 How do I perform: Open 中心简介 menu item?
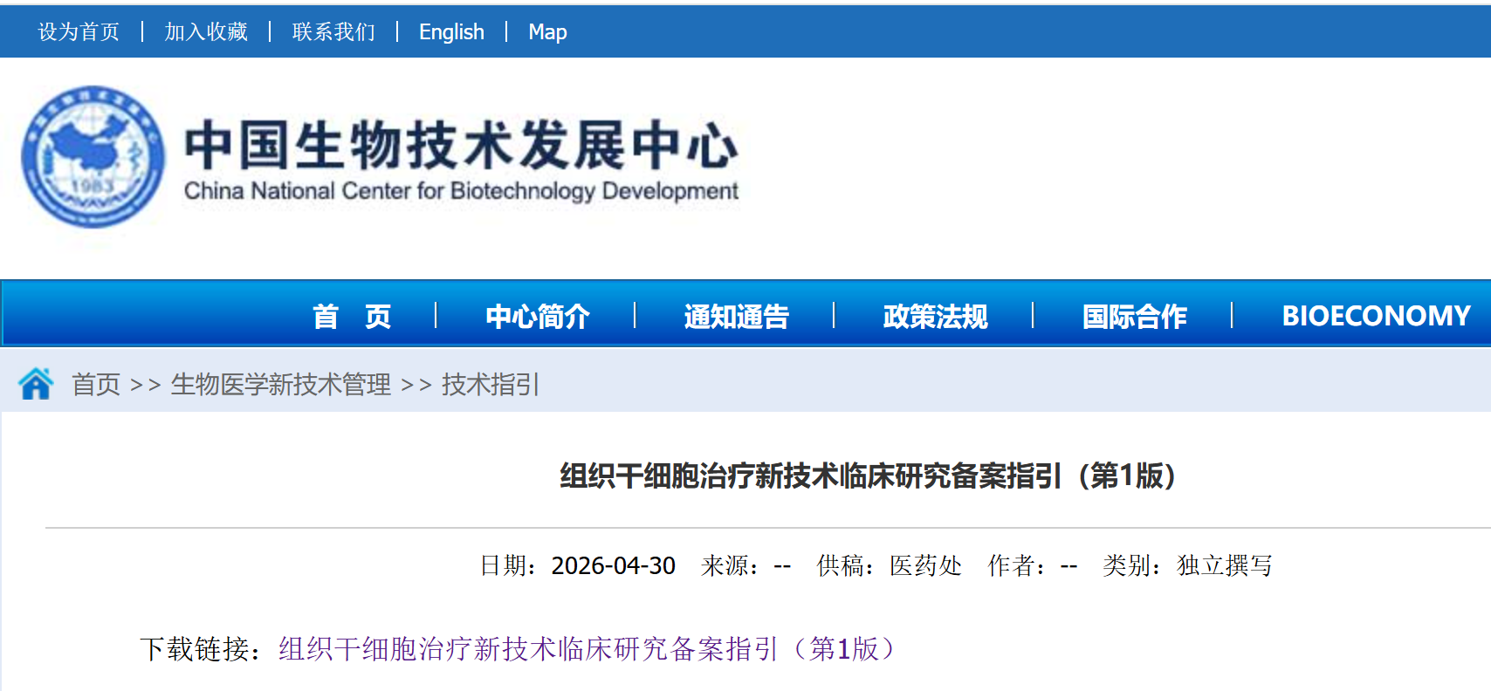tap(538, 316)
